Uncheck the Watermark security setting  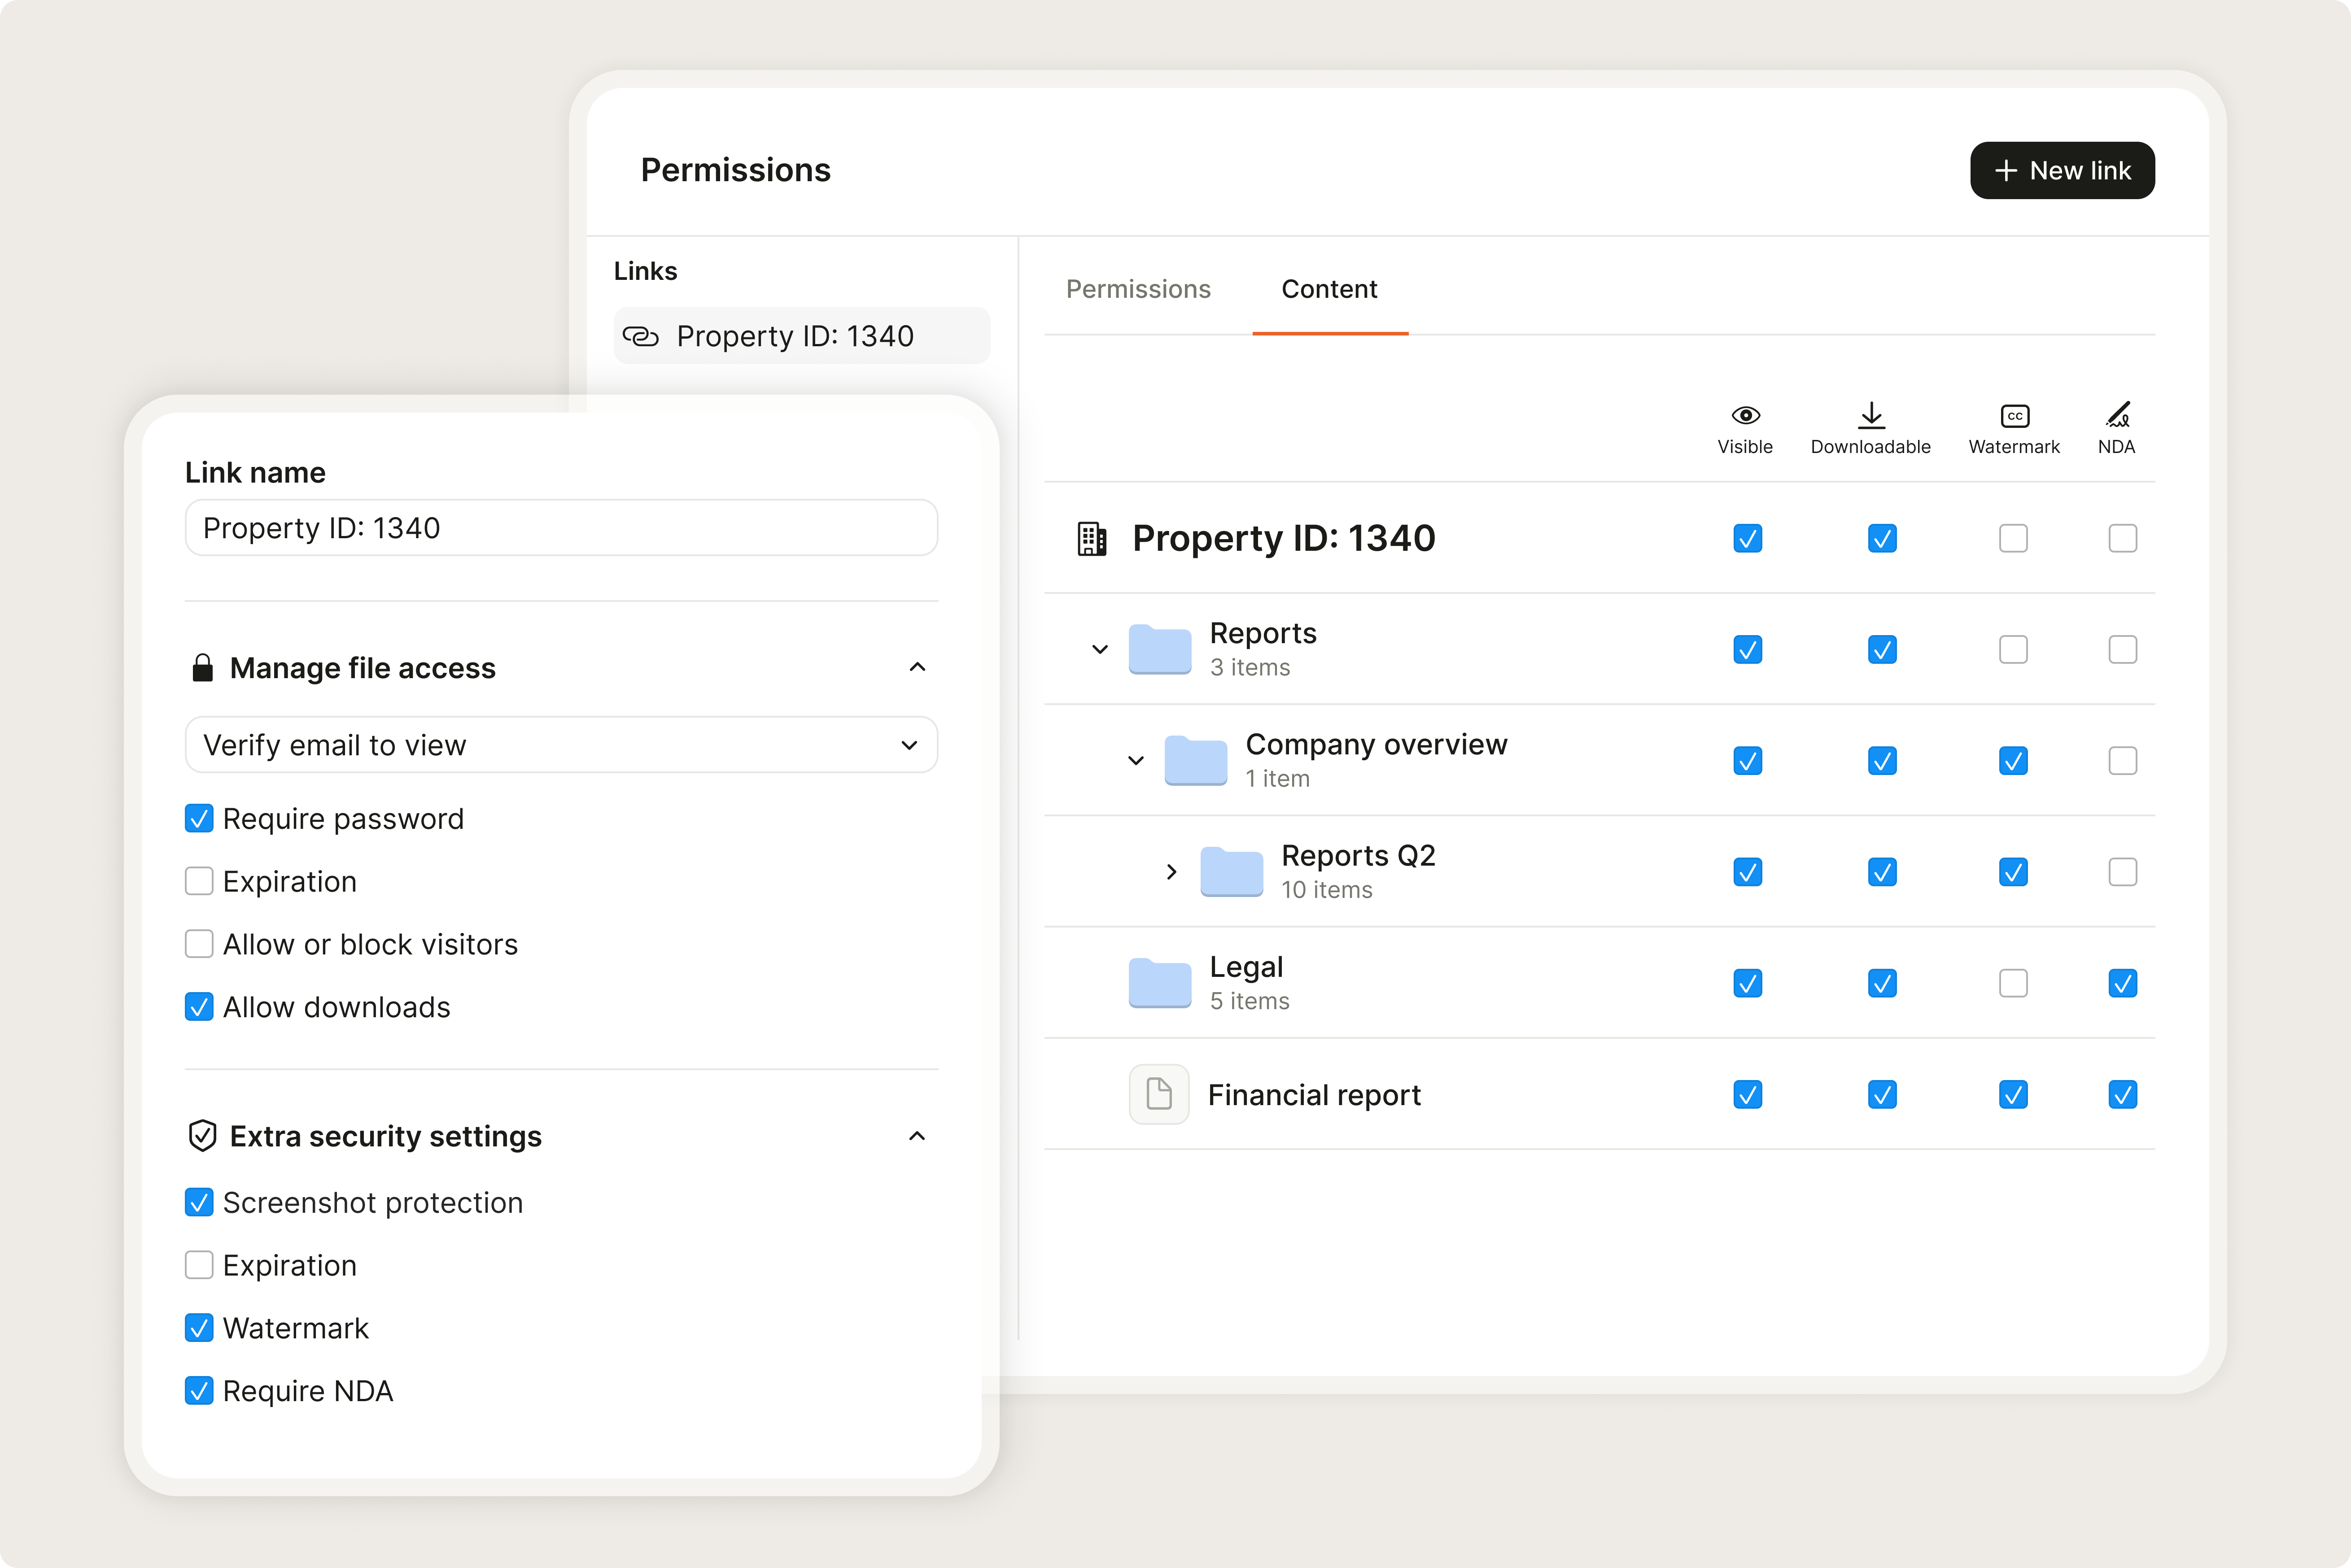(199, 1328)
